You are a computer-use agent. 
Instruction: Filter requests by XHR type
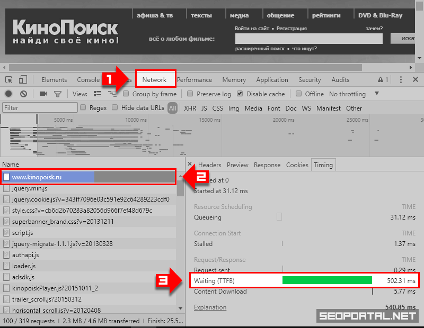click(x=190, y=108)
